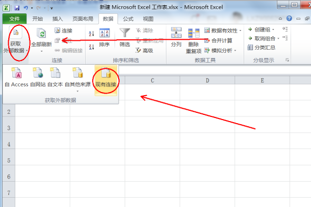Switch to the 插入 tab
The image size is (311, 207).
click(x=58, y=19)
